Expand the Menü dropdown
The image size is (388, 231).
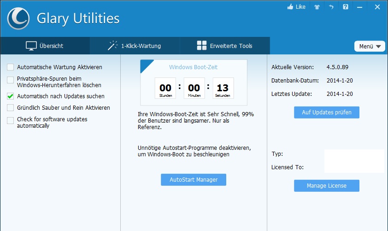(x=370, y=46)
